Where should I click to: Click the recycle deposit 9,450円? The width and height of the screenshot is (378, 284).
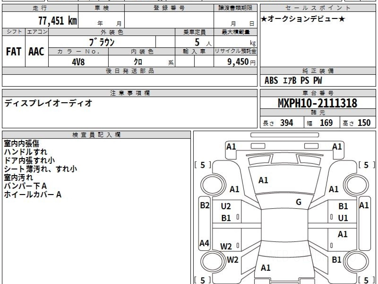(242, 62)
